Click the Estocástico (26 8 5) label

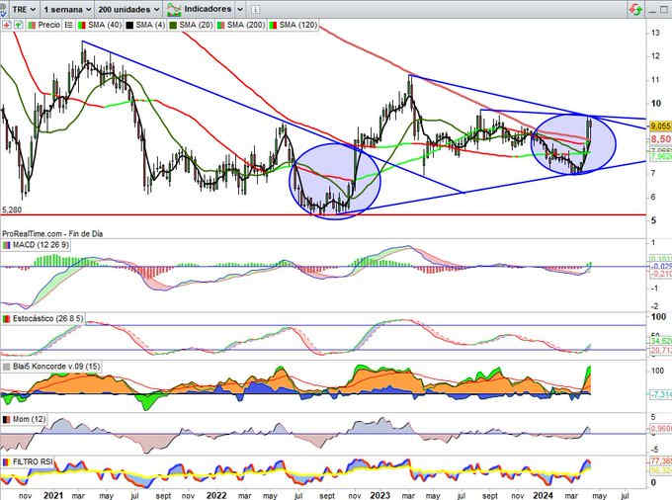tap(48, 319)
